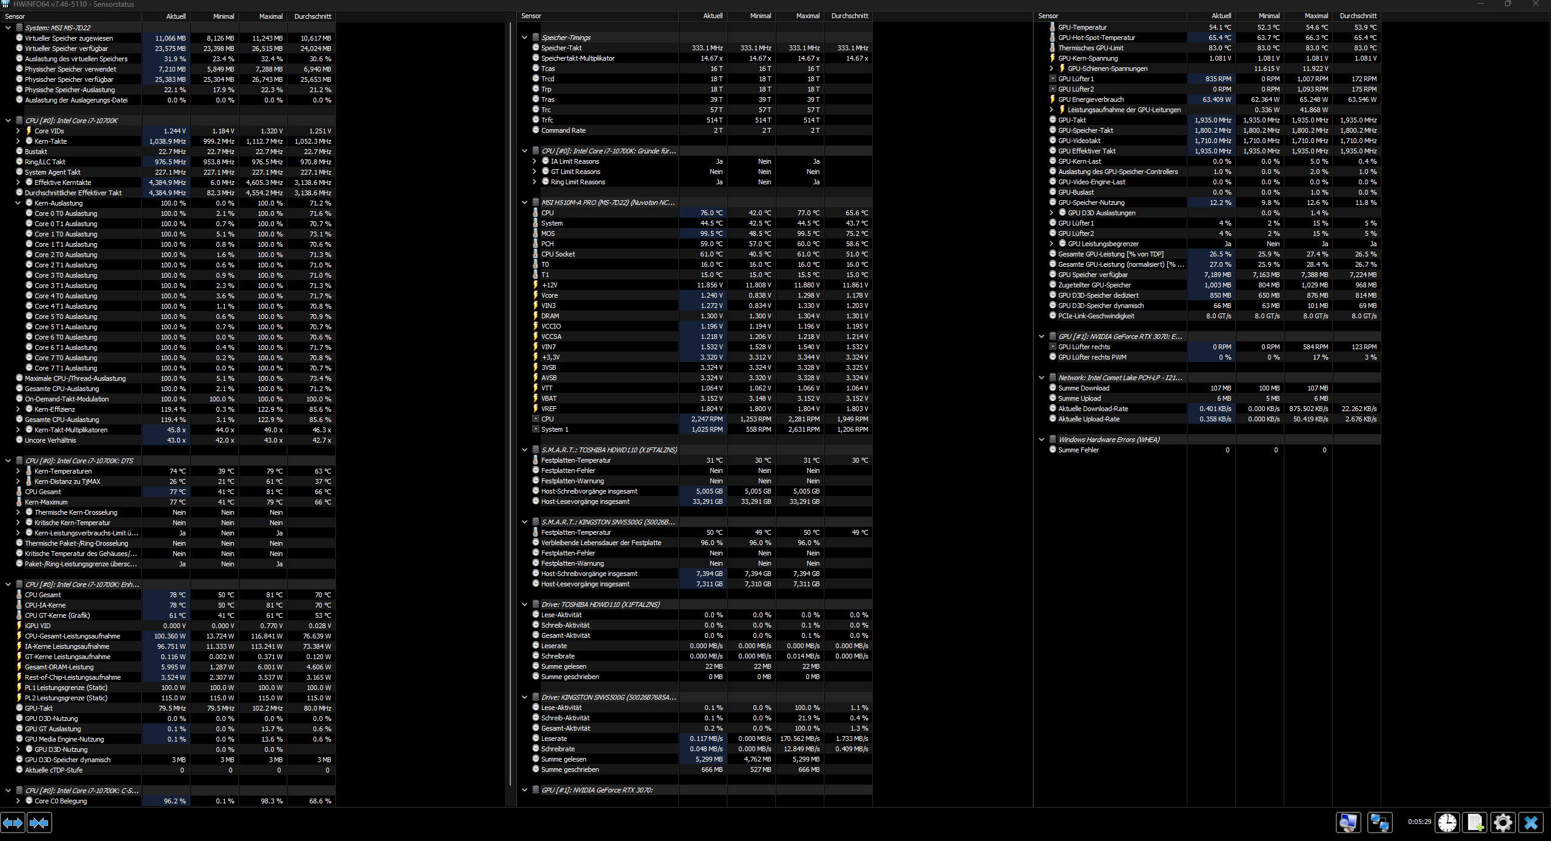Select the GPU-Hot-Spot-Temperatur row
The height and width of the screenshot is (841, 1551).
(x=1096, y=38)
